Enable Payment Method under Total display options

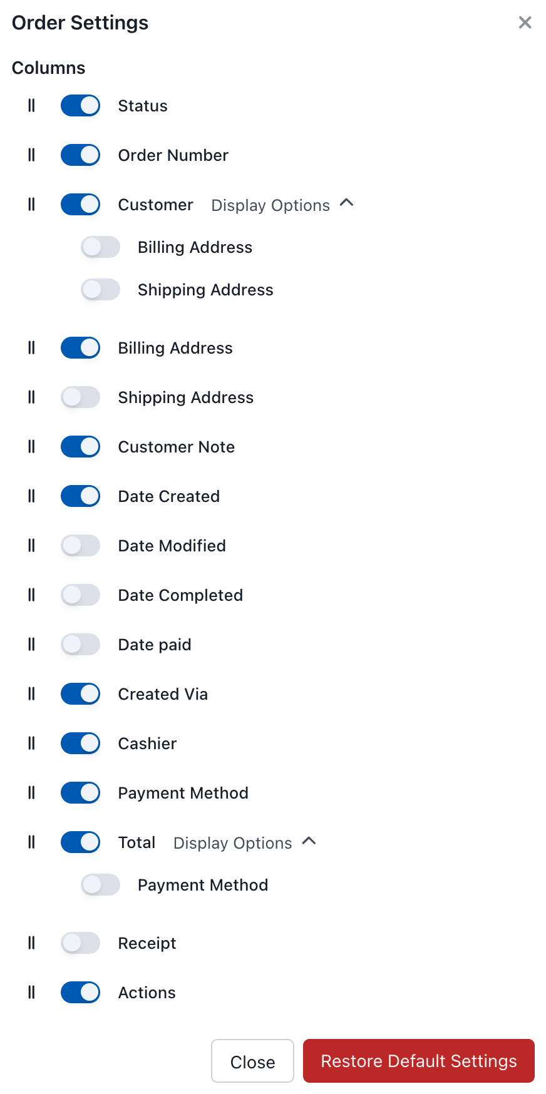tap(100, 885)
